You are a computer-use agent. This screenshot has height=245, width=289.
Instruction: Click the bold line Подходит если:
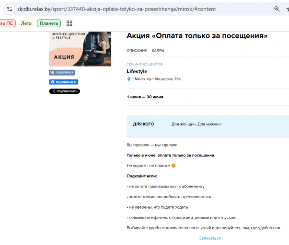tap(142, 176)
